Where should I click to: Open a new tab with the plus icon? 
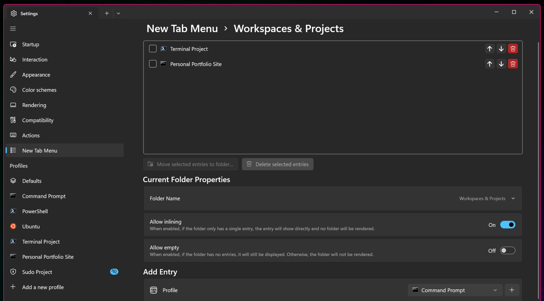[x=107, y=13]
